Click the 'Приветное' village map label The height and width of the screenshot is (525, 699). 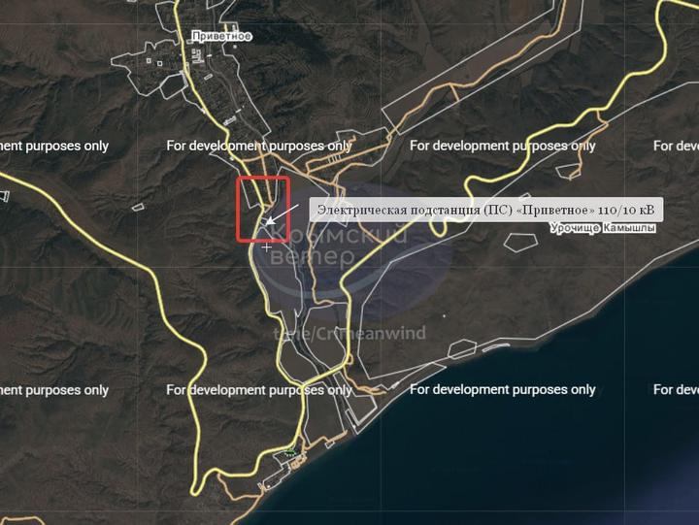click(222, 36)
